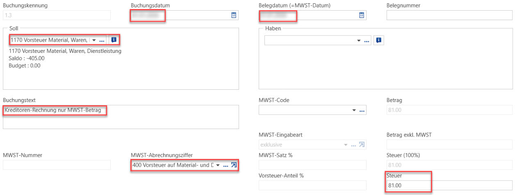Click the MWST-Eingabeart label
517x195 pixels.
(281, 135)
